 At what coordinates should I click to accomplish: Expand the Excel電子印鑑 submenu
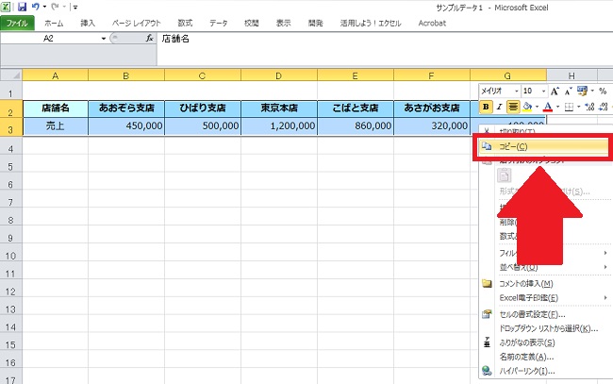[603, 297]
